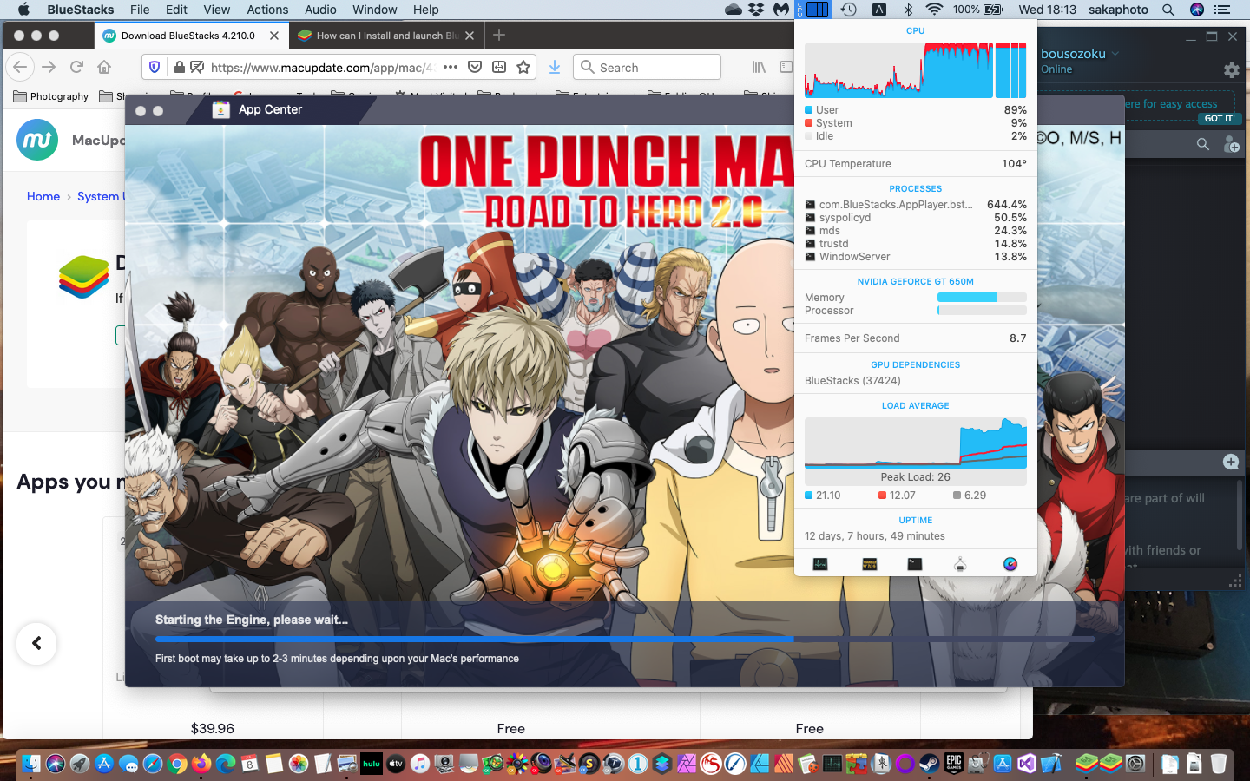Open the Window menu
Screen dimensions: 1250x781
pyautogui.click(x=375, y=10)
